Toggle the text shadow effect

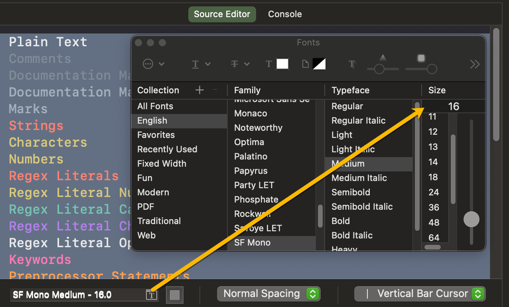pos(351,64)
